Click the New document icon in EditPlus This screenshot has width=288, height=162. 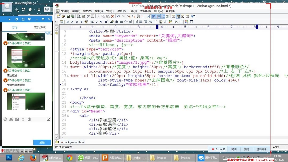(x=59, y=16)
